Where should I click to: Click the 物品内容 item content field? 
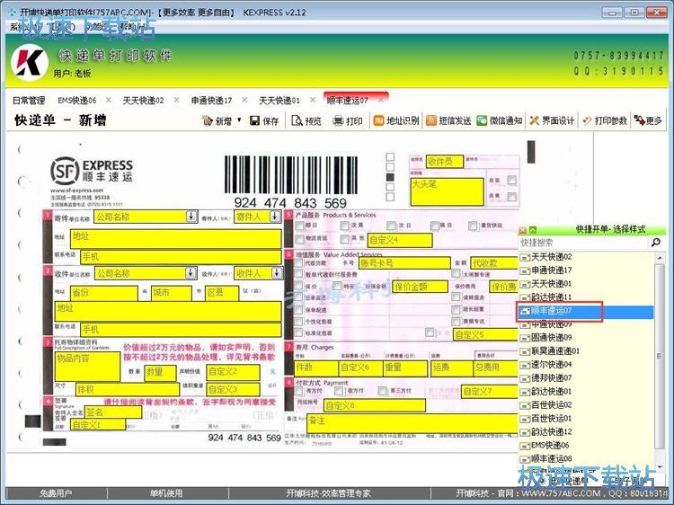coord(87,367)
